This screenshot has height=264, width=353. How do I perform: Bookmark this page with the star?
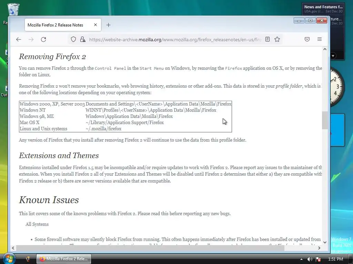pyautogui.click(x=277, y=39)
